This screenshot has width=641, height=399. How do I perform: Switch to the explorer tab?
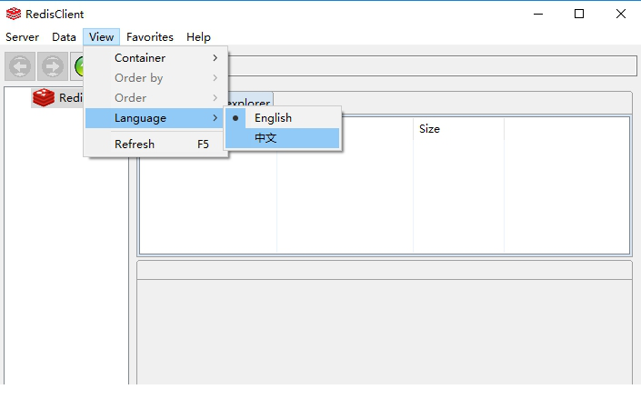click(x=250, y=102)
